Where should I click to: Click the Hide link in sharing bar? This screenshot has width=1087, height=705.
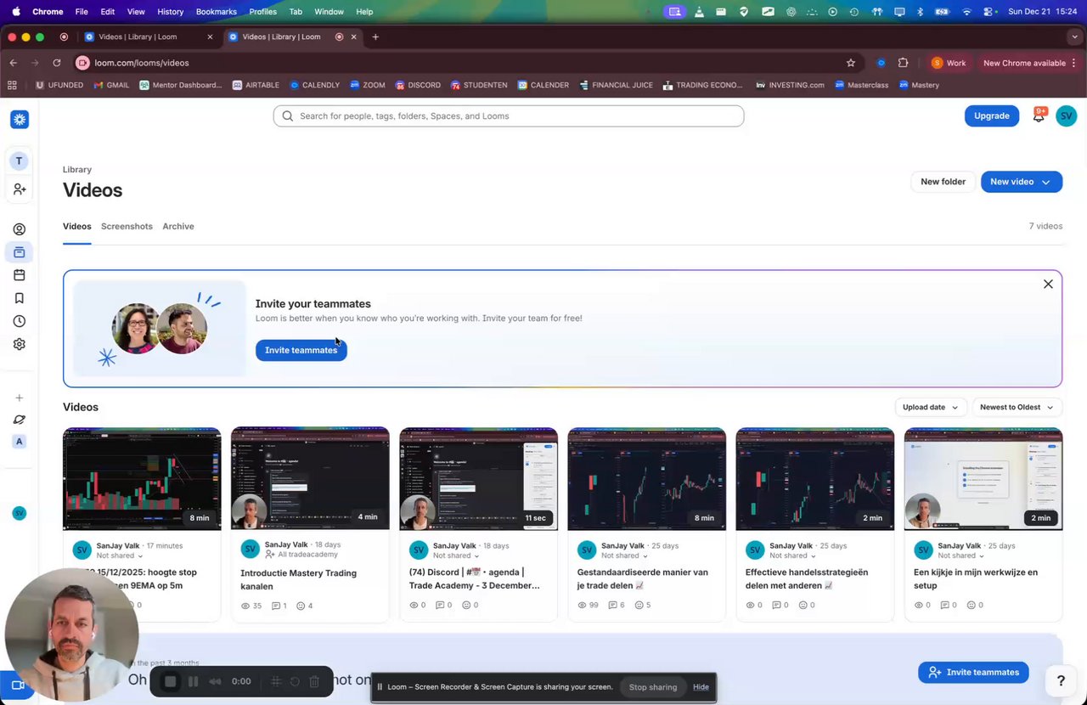(x=701, y=687)
